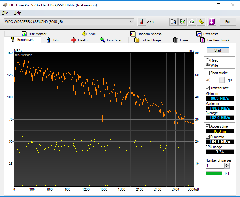
Task: Toggle the Access time checkbox
Action: (x=207, y=126)
